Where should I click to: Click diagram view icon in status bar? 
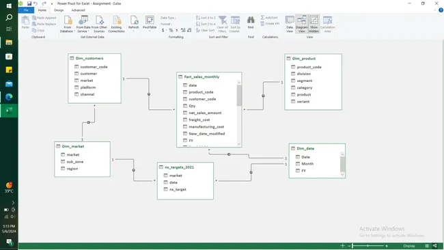tap(435, 246)
